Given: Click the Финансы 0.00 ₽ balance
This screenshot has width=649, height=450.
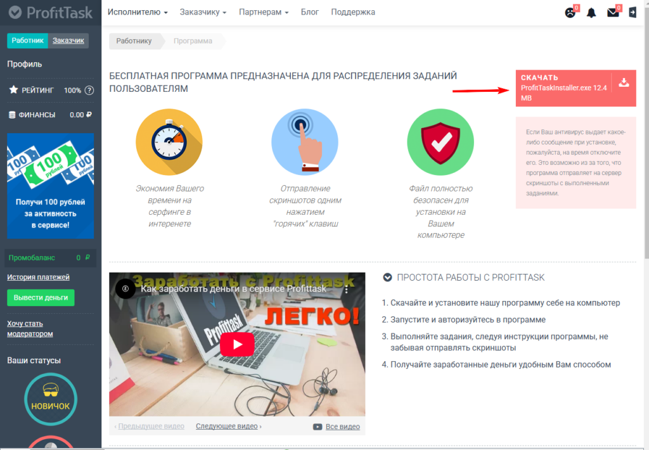Looking at the screenshot, I should tap(80, 115).
